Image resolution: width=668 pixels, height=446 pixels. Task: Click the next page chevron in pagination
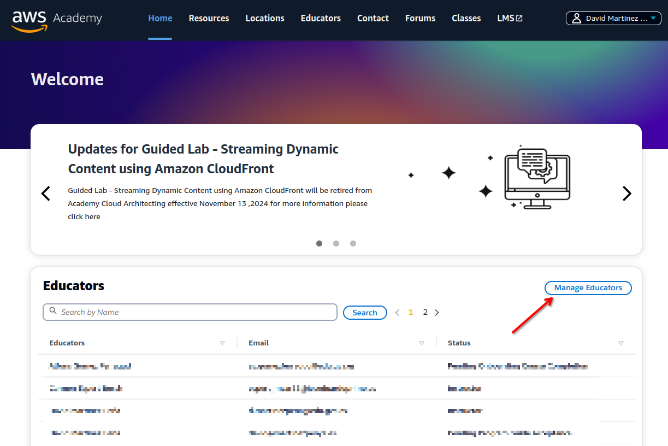tap(437, 313)
